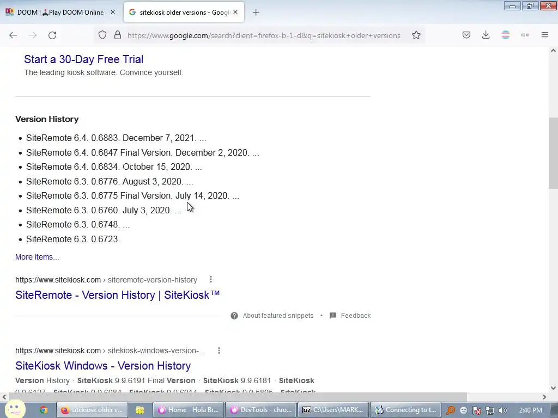Click the vertical scrollbar thumb

tap(553, 153)
